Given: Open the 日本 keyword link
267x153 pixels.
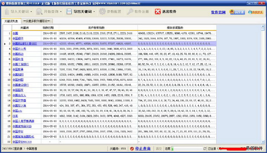Looking at the screenshot, I should coord(15,116).
